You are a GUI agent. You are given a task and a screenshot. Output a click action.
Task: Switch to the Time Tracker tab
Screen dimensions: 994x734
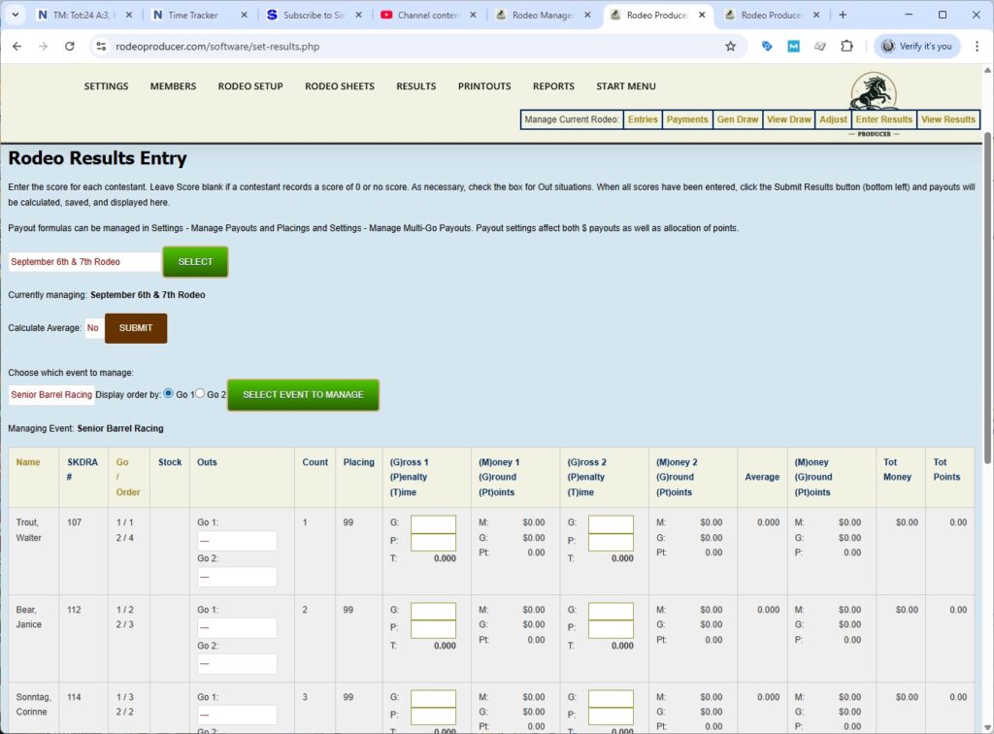[x=194, y=15]
